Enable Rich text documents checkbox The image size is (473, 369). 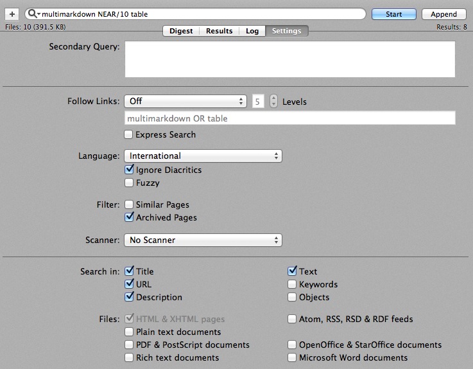click(129, 358)
